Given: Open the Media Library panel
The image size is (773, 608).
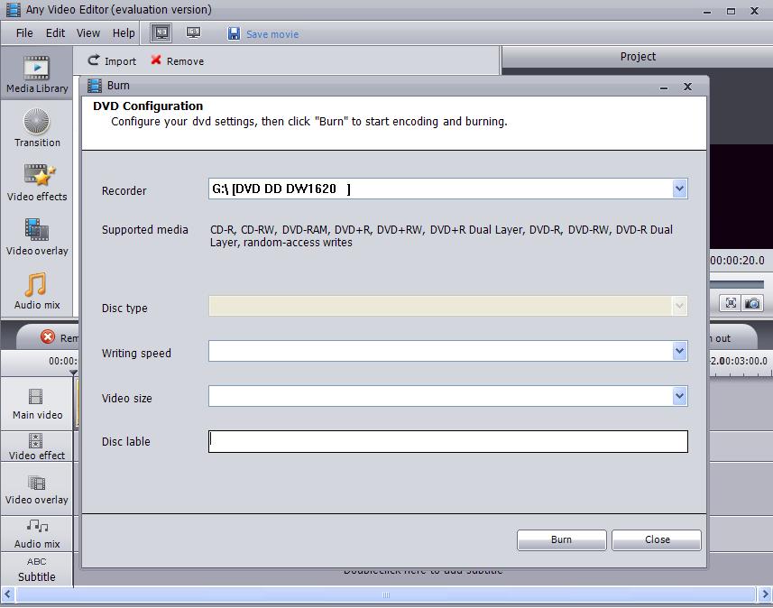Looking at the screenshot, I should pos(37,75).
